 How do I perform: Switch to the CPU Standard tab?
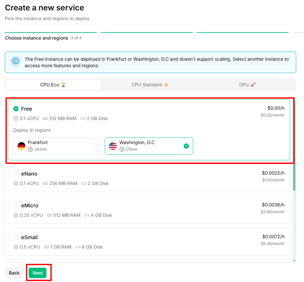[150, 85]
